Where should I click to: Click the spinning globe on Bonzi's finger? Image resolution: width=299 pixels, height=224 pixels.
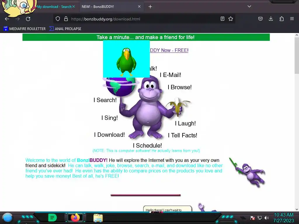[x=121, y=87]
